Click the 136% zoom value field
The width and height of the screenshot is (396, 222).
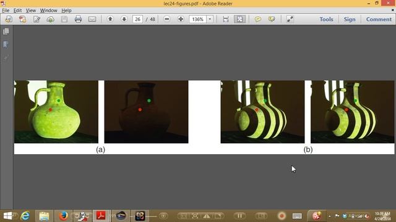pyautogui.click(x=198, y=19)
